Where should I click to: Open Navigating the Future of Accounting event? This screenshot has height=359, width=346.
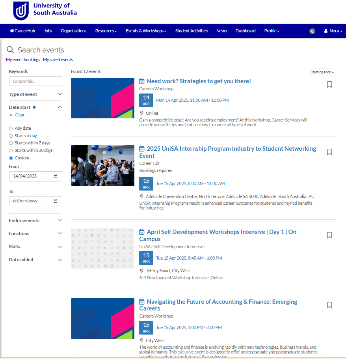click(x=218, y=305)
